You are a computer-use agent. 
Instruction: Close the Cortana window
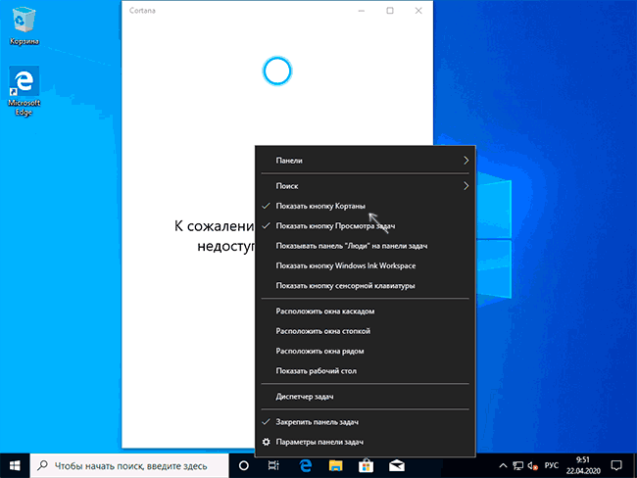pos(418,11)
